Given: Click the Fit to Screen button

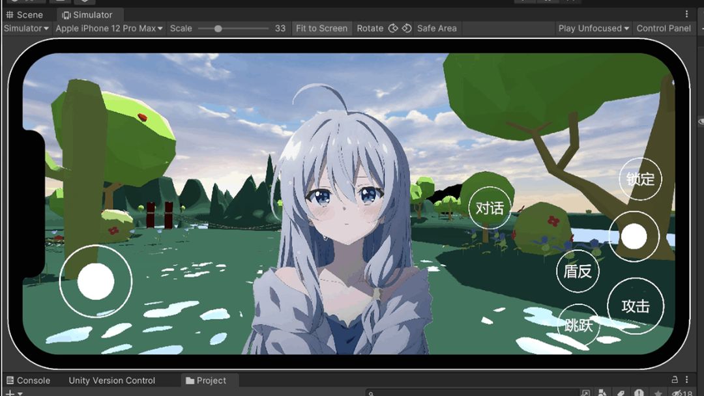Looking at the screenshot, I should tap(321, 28).
